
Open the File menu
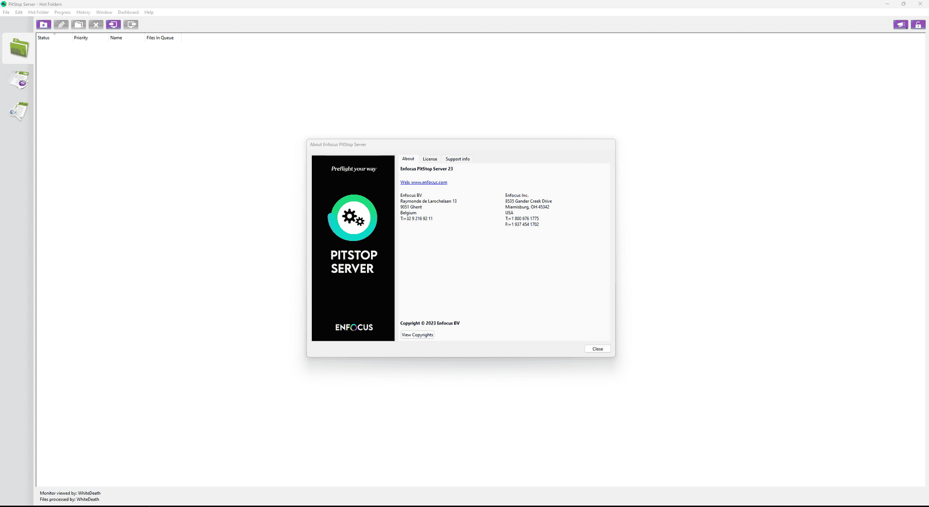(x=6, y=12)
